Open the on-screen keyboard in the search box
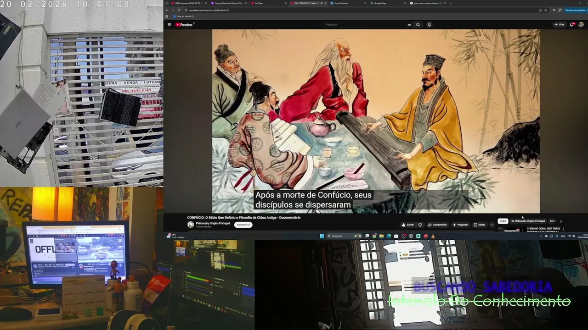The width and height of the screenshot is (588, 330). (409, 25)
